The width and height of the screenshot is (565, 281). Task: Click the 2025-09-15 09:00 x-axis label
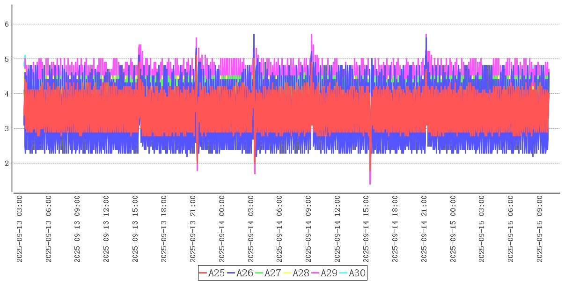[542, 229]
